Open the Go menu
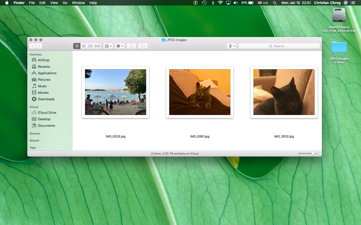 pos(65,3)
